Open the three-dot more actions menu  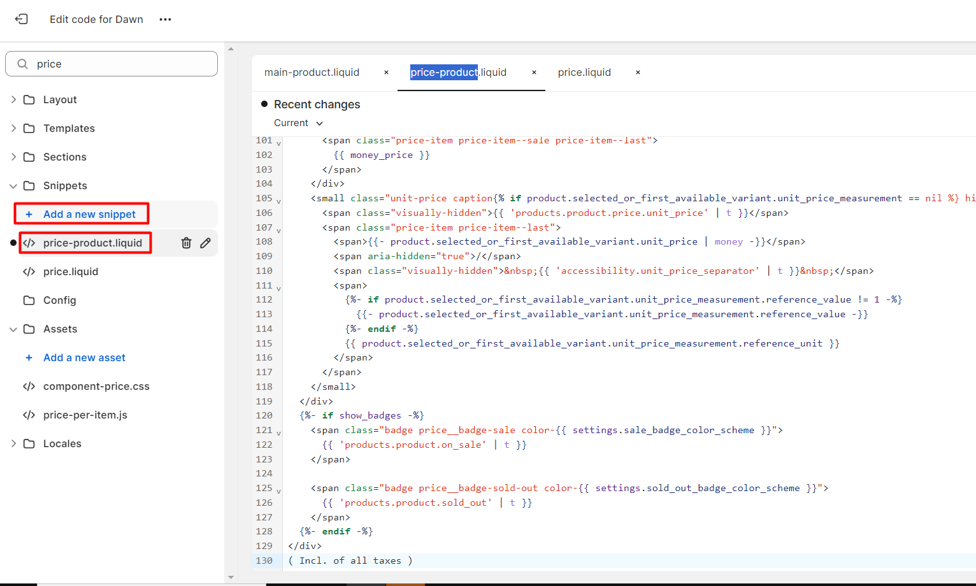[x=166, y=19]
